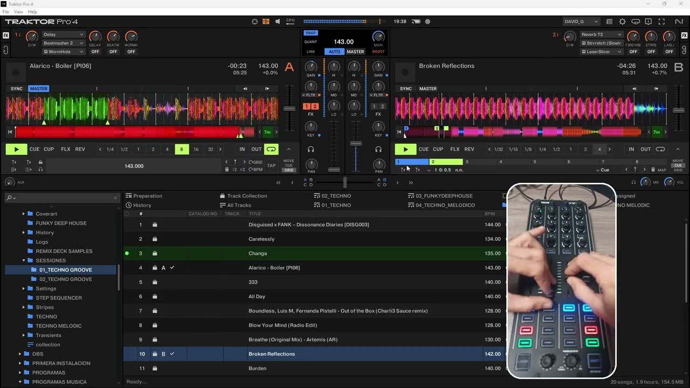Click Deck B loop OUT button
This screenshot has height=388, width=690.
click(645, 149)
